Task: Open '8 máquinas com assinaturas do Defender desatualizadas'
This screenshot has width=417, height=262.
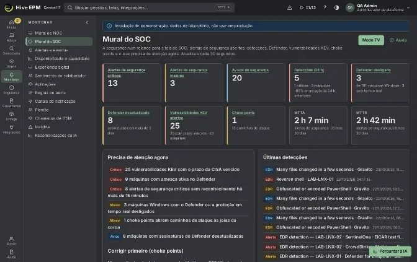Action: [x=183, y=236]
